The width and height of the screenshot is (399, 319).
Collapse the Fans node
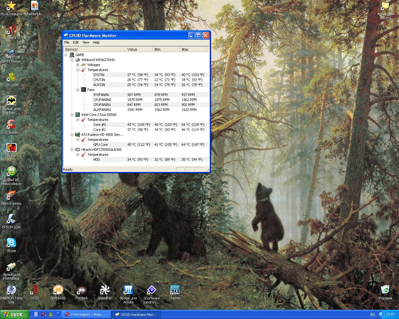[x=78, y=90]
